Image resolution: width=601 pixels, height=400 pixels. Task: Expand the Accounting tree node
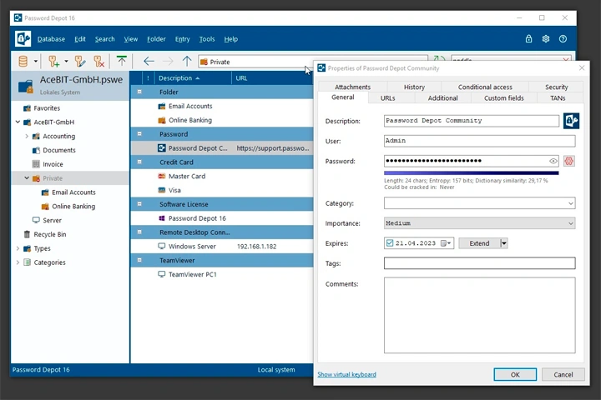point(27,137)
